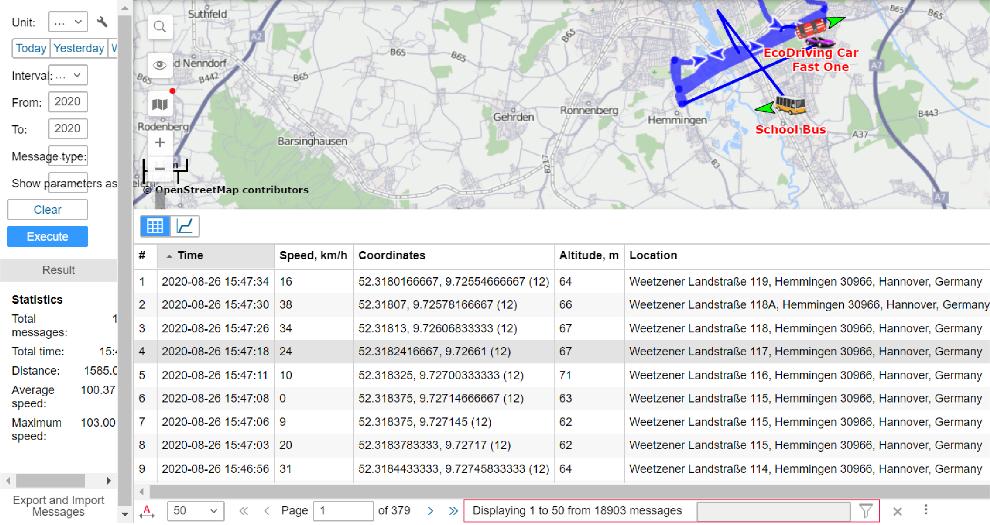Open the three-dot more options menu
Image resolution: width=990 pixels, height=525 pixels.
[x=926, y=510]
